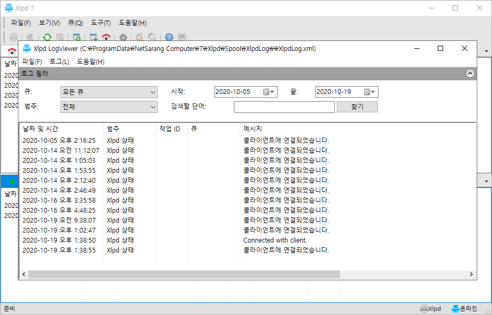
Task: Select log row 2020-10-14 오전 11:12:07
Action: tap(248, 151)
